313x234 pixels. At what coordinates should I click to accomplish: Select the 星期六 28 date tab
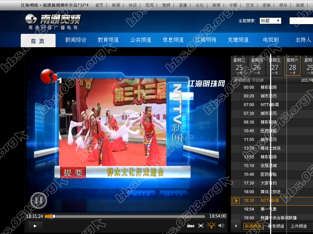tap(292, 66)
